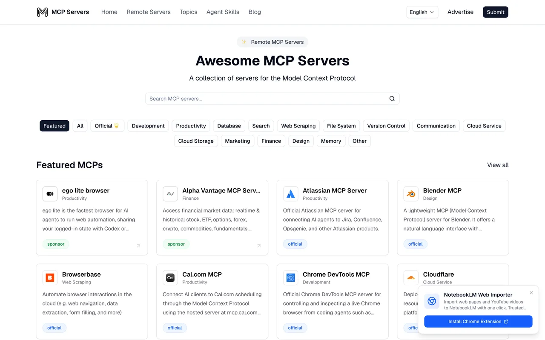
Task: Click the Atlassian logo icon
Action: click(x=291, y=194)
